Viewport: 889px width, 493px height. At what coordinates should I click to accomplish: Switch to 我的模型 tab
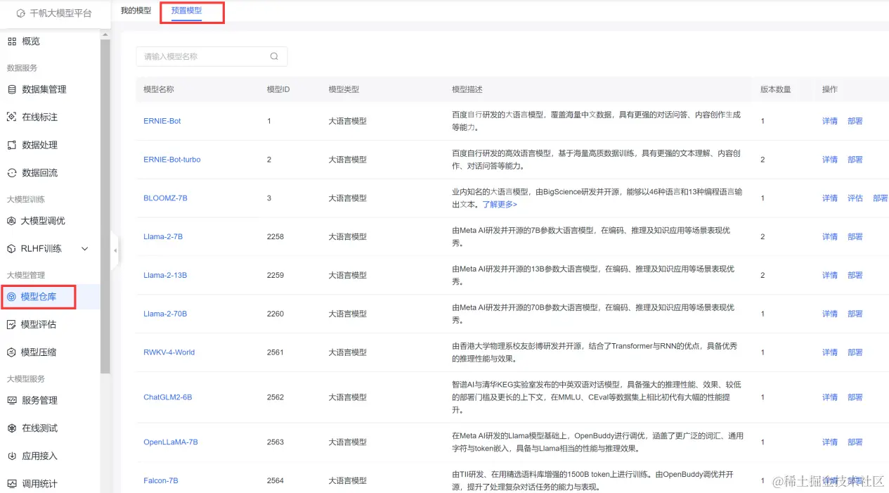point(136,11)
